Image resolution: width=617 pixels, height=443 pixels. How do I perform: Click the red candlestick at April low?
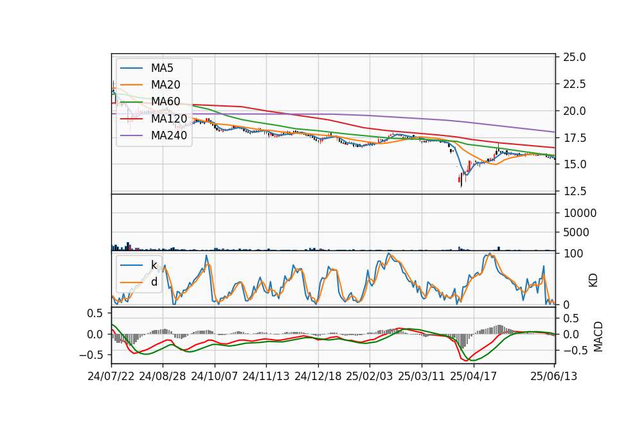coord(459,179)
